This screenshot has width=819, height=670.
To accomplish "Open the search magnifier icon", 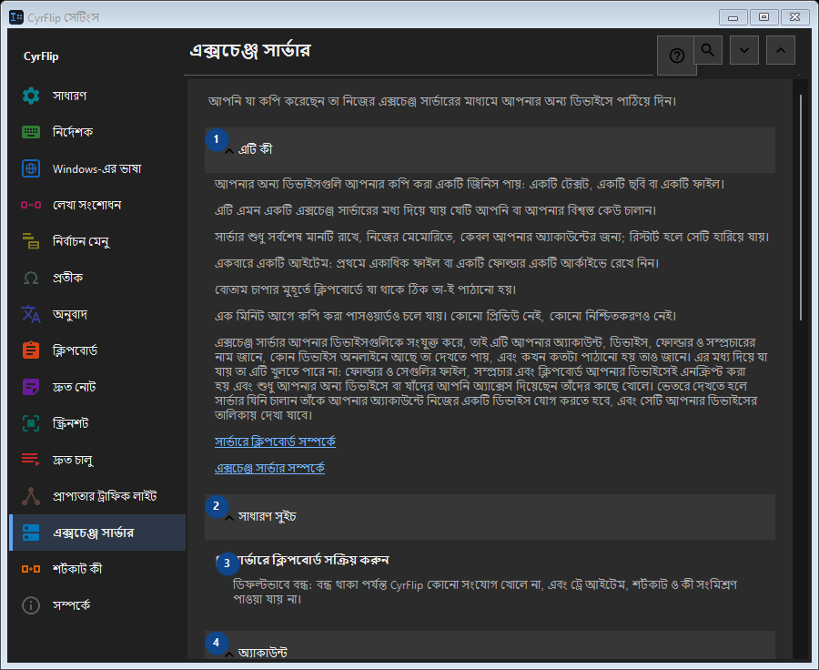I will point(708,50).
